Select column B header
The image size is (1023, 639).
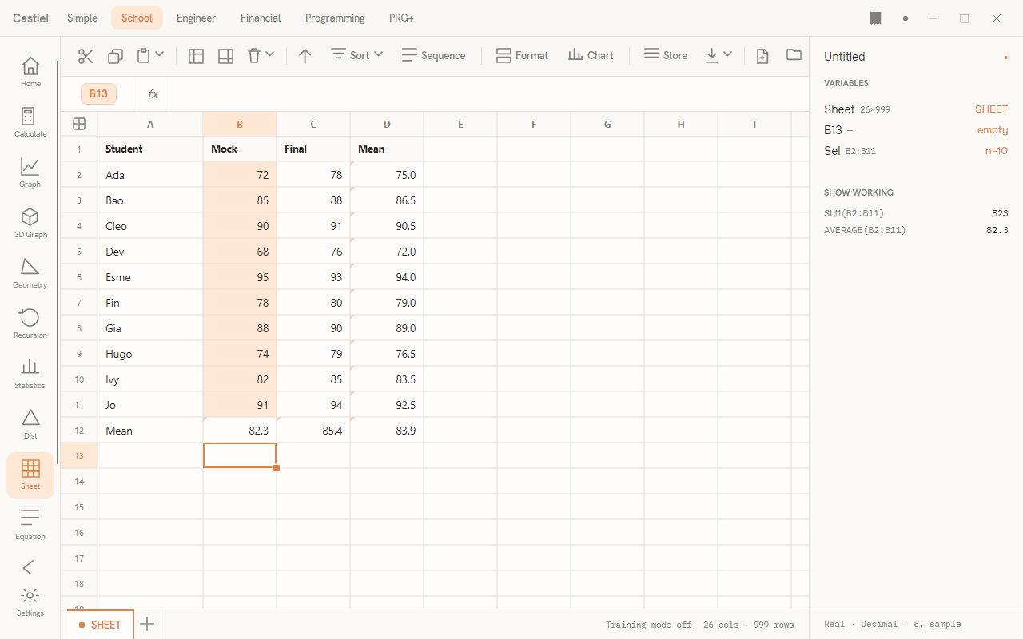pos(240,124)
